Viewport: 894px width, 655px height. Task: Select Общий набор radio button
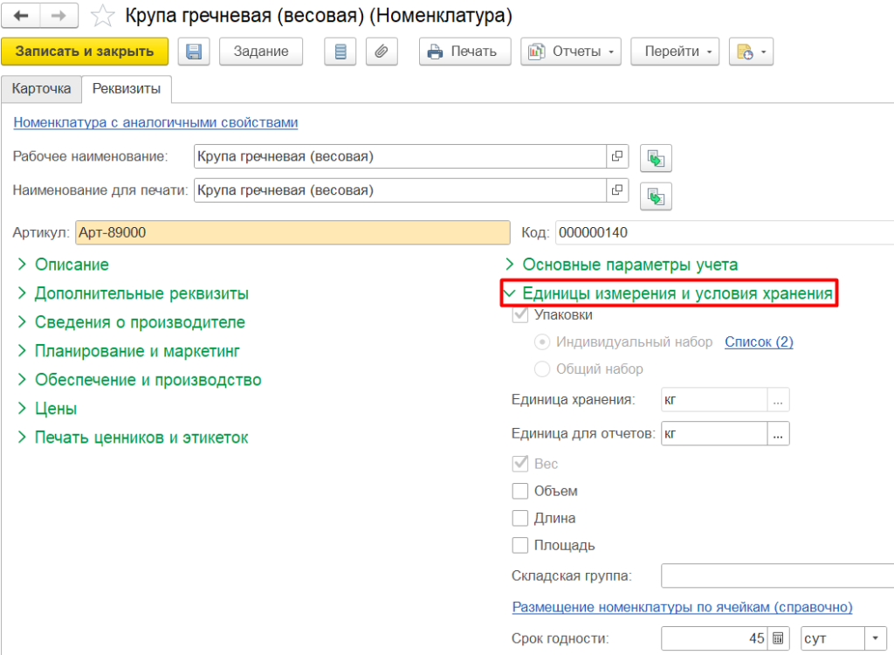coord(541,369)
